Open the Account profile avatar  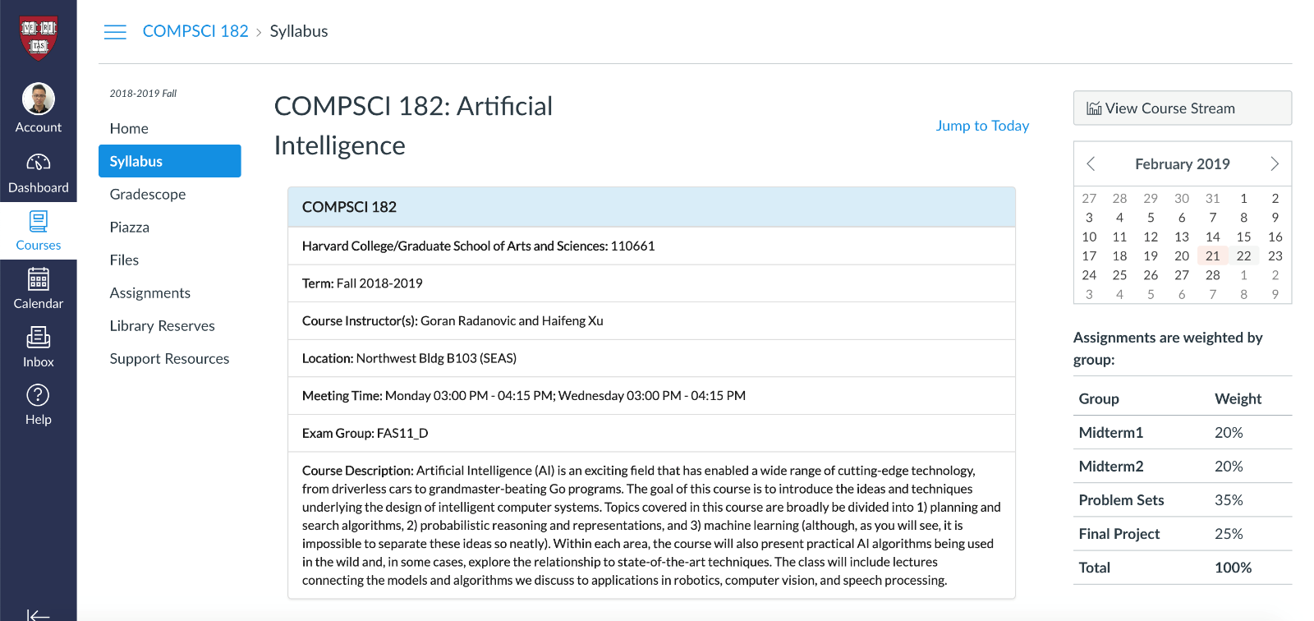point(39,99)
